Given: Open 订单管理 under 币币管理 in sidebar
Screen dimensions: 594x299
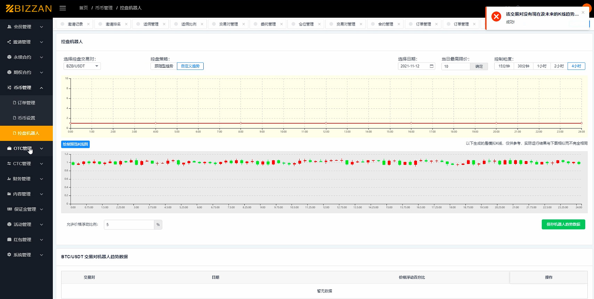Looking at the screenshot, I should click(26, 103).
